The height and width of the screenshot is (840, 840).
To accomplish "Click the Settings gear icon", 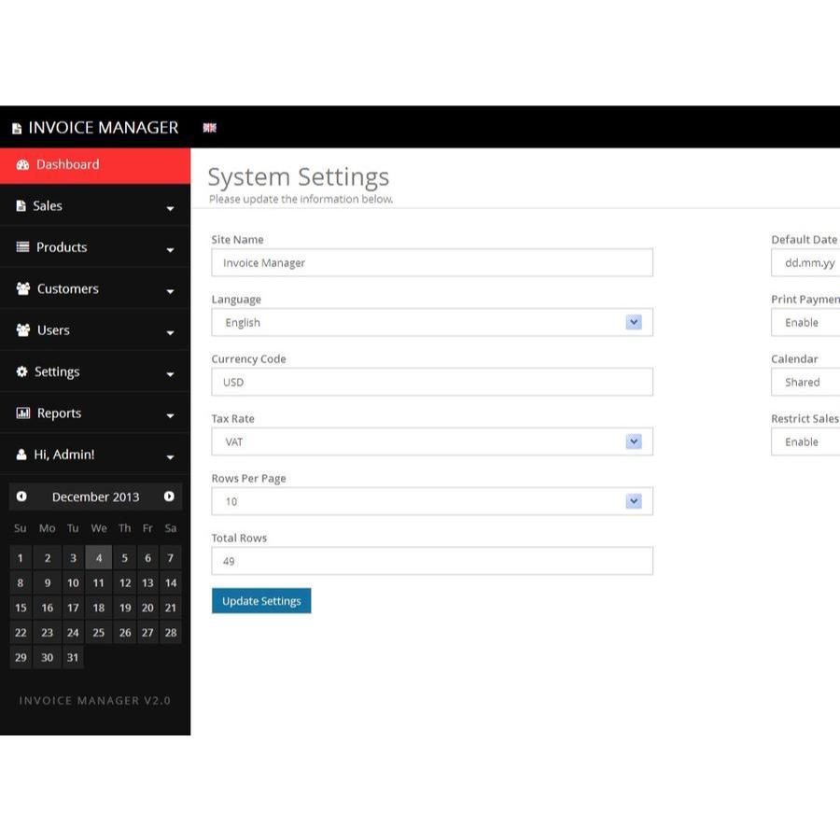I will click(22, 371).
